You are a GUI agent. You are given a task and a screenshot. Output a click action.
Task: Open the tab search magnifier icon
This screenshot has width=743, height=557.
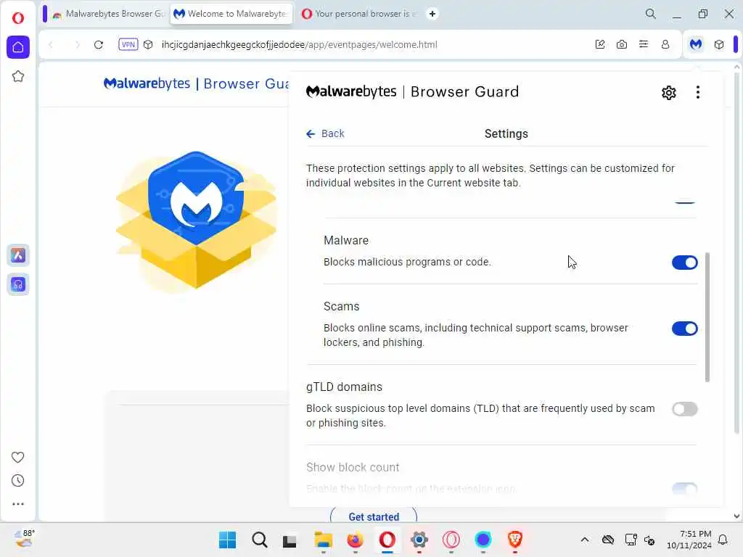tap(651, 14)
